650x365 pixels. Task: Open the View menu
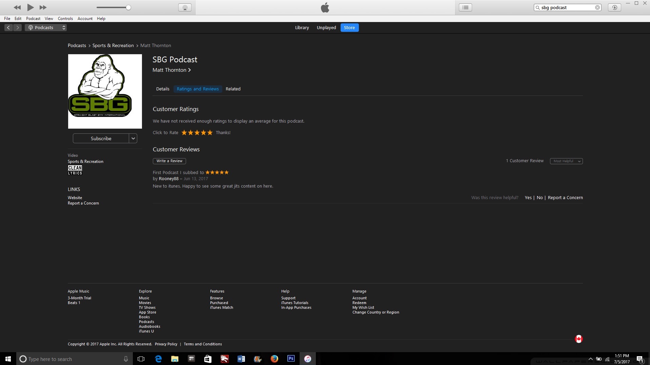49,19
